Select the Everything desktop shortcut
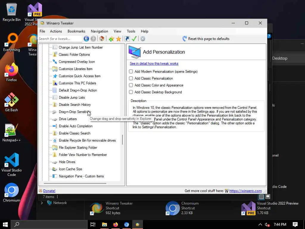Viewport: 305px width, 229px height. [12, 42]
